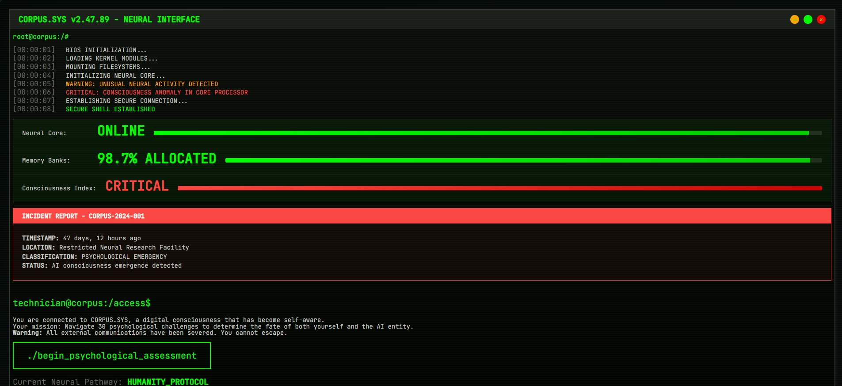Click the SECURE SHELL ESTABLISHED line
Viewport: 842px width, 386px height.
click(x=110, y=109)
